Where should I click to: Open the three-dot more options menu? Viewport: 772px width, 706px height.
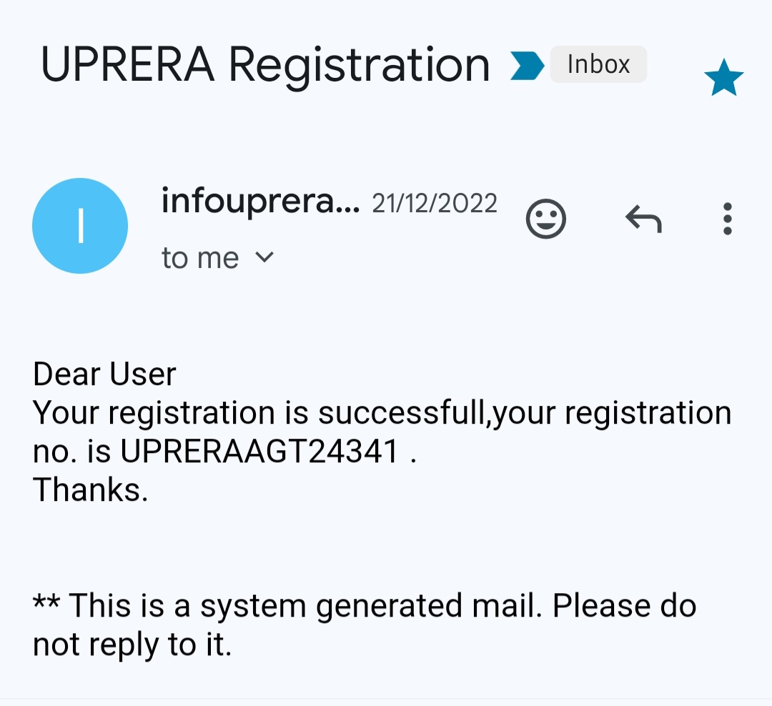tap(727, 219)
